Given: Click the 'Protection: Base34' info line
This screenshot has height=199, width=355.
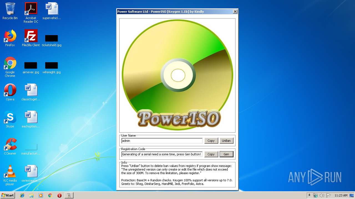Looking at the screenshot, I should (x=177, y=180).
